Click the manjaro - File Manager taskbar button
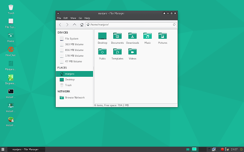 pos(26,149)
